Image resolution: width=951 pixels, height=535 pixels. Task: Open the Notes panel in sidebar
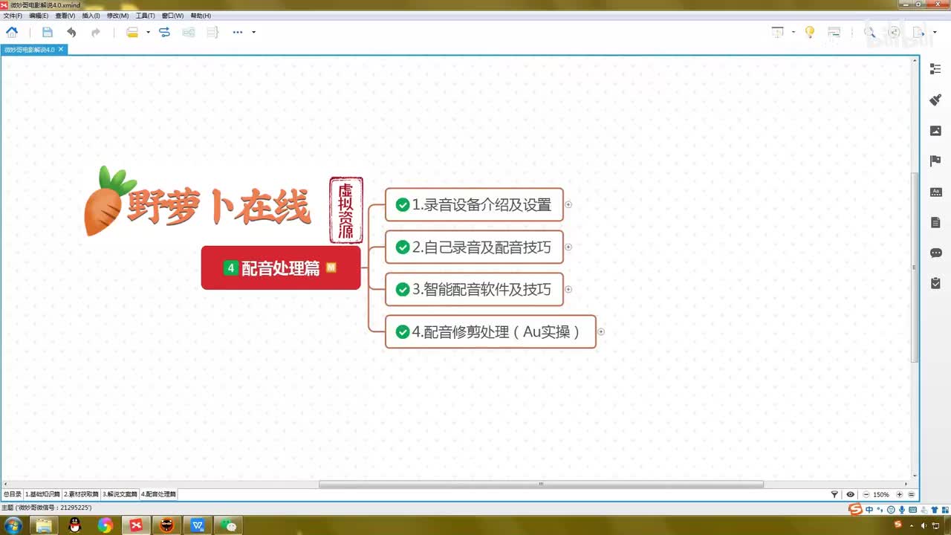click(935, 222)
